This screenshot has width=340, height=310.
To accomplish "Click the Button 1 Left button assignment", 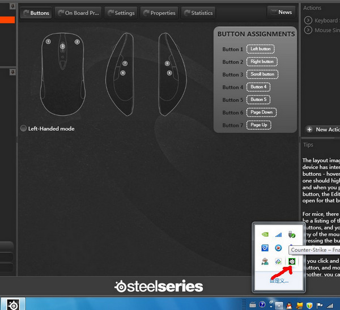I will click(x=261, y=49).
